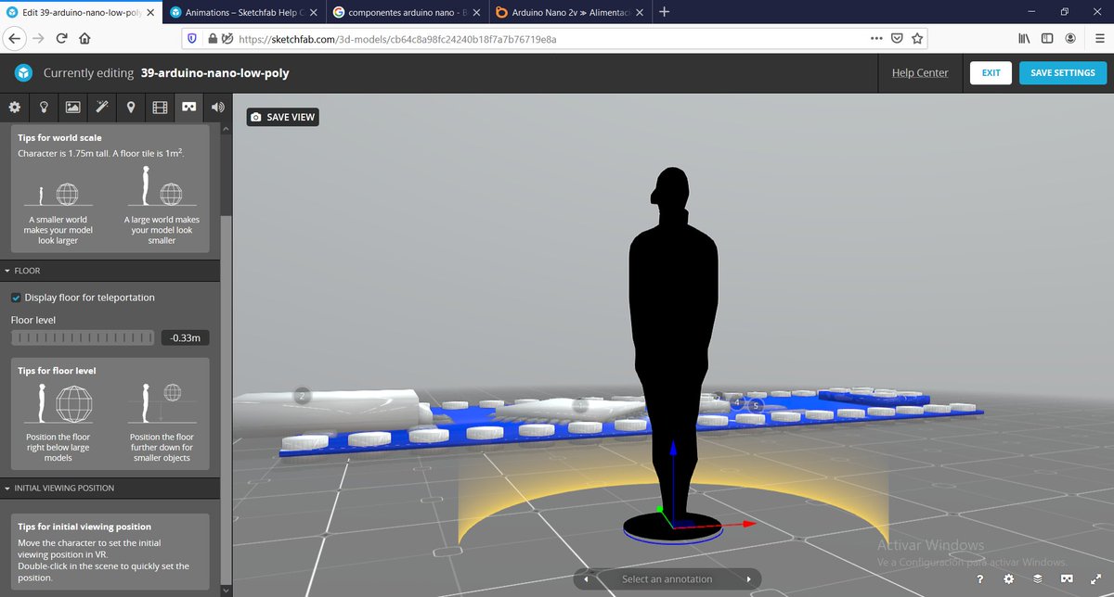Open the viewer settings gear icon

[1009, 578]
